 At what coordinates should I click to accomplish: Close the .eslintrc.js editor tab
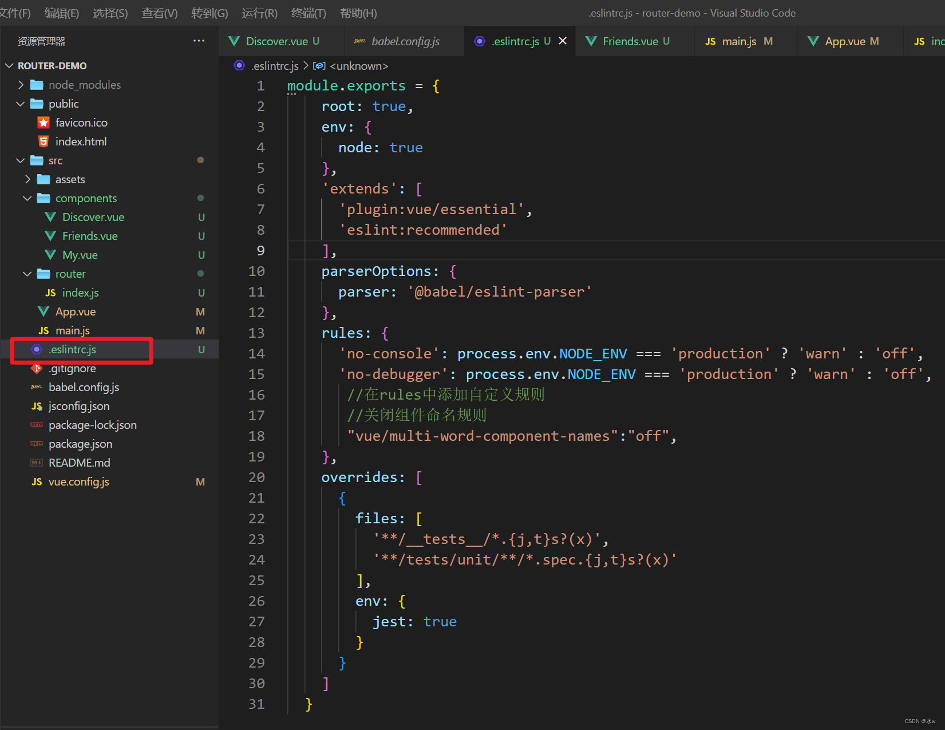[563, 41]
